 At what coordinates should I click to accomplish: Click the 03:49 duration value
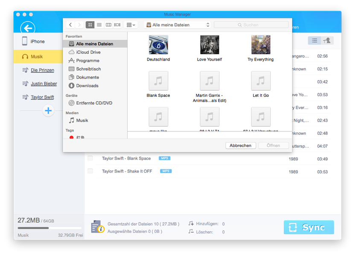click(x=323, y=159)
